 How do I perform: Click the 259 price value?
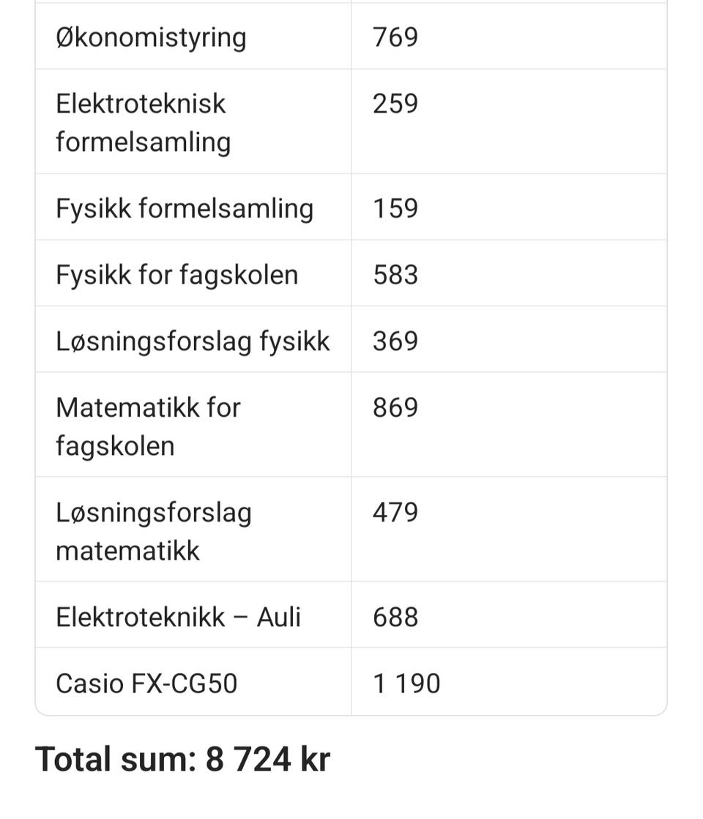pos(395,103)
